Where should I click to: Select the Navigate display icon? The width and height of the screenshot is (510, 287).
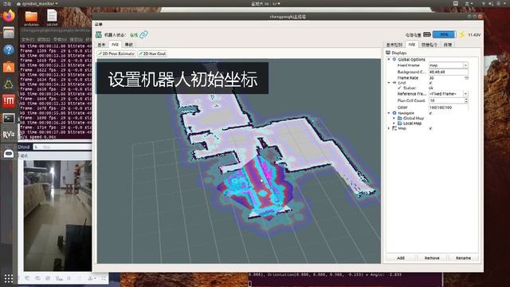pos(394,113)
